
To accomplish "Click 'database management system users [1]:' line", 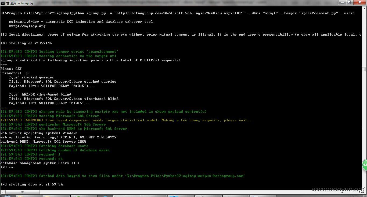I will (40, 163).
